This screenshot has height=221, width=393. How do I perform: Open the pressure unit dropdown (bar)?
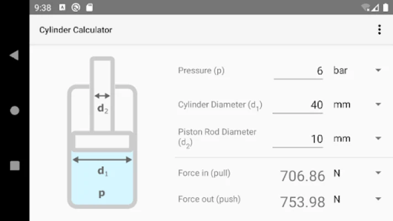(357, 70)
